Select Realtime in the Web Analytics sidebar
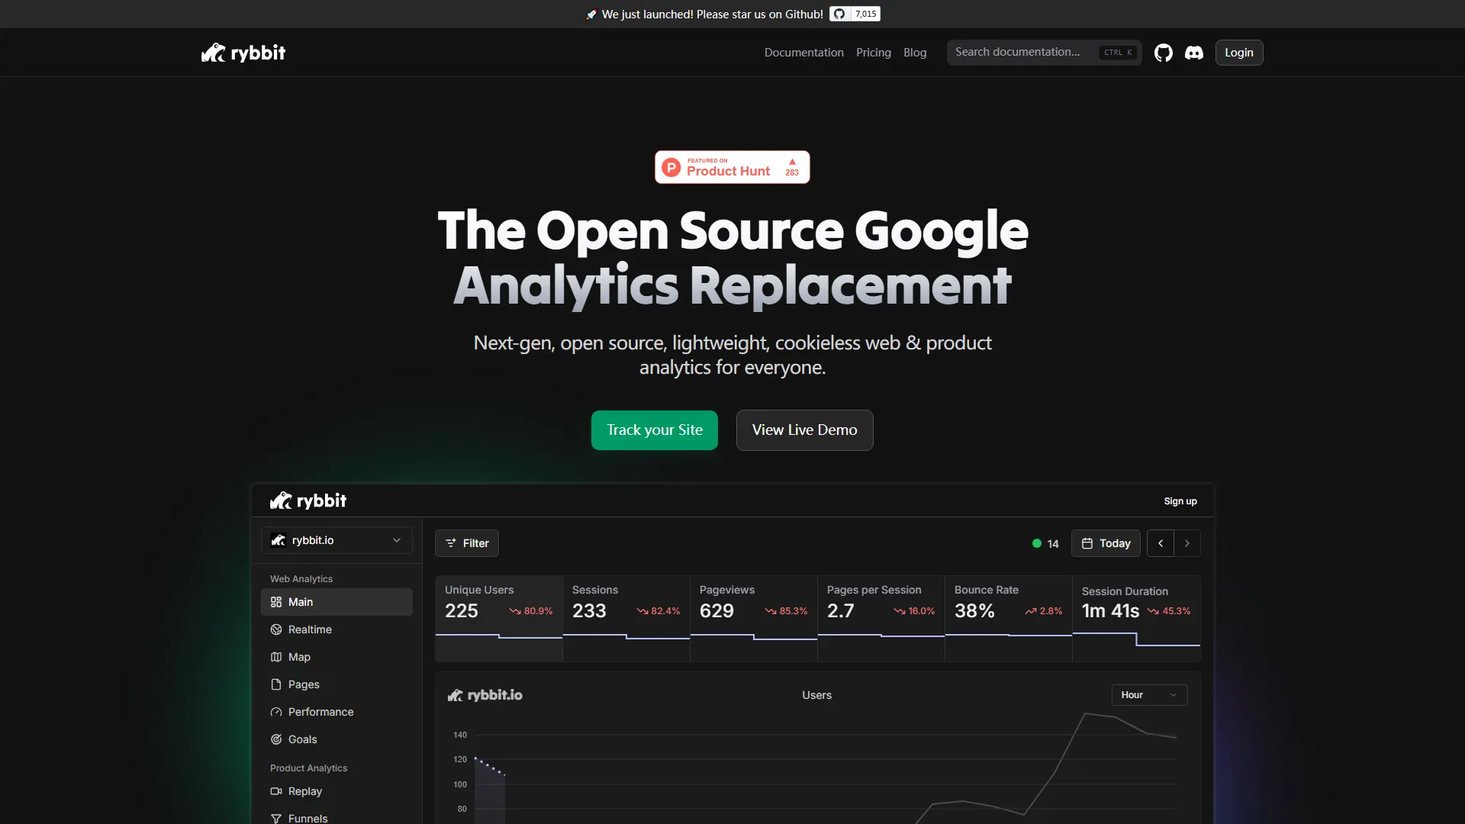The width and height of the screenshot is (1465, 824). tap(310, 629)
